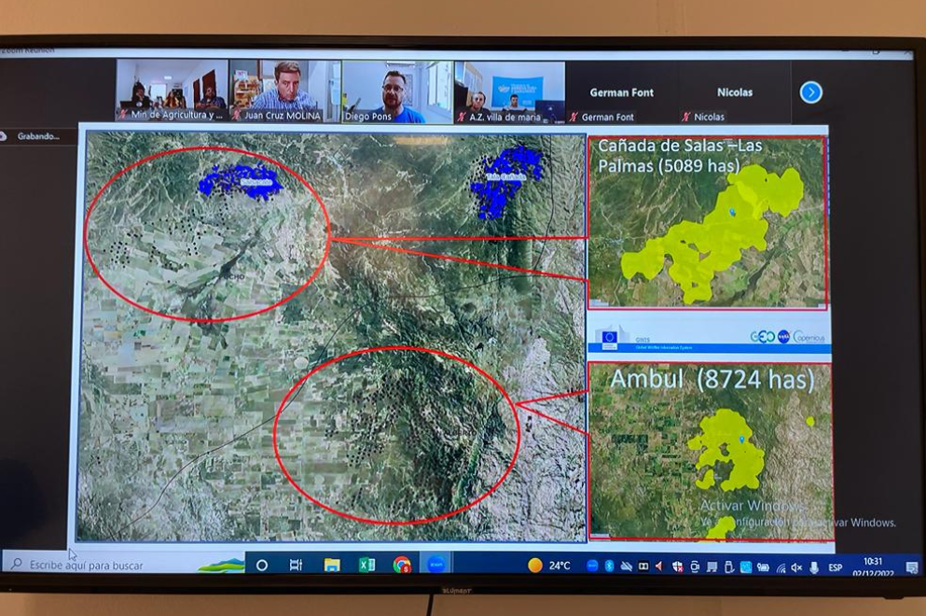Image resolution: width=926 pixels, height=616 pixels.
Task: Select the Min de Agricultura video thumbnail
Action: point(172,91)
